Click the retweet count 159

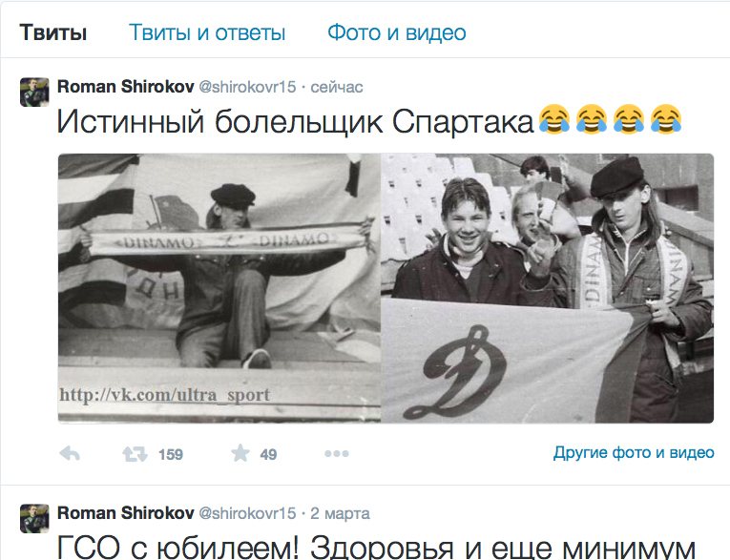[x=171, y=454]
